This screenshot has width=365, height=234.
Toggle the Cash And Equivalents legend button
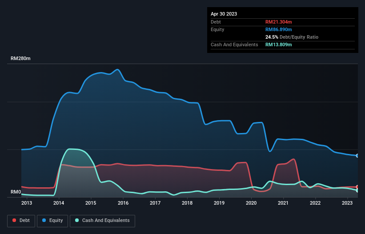(102, 221)
